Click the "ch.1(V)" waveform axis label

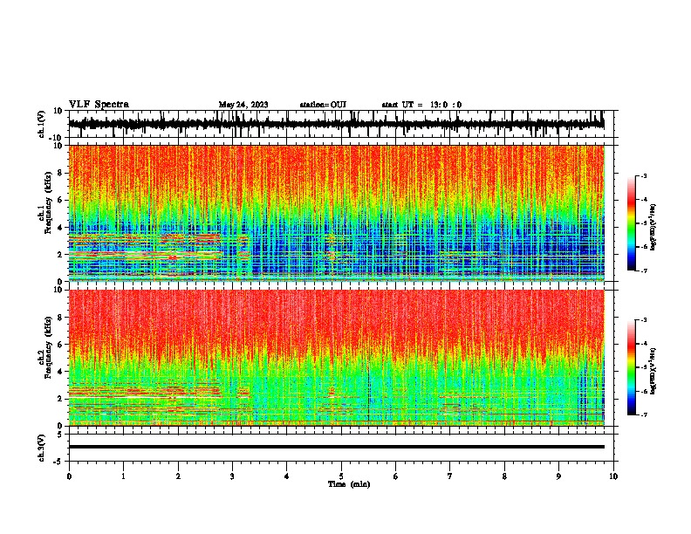pyautogui.click(x=42, y=124)
